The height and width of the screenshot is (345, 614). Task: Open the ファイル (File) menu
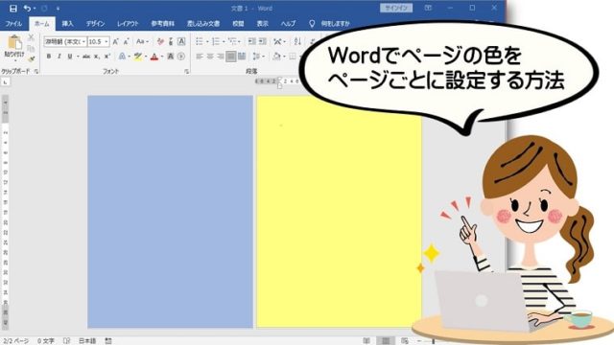pos(13,23)
